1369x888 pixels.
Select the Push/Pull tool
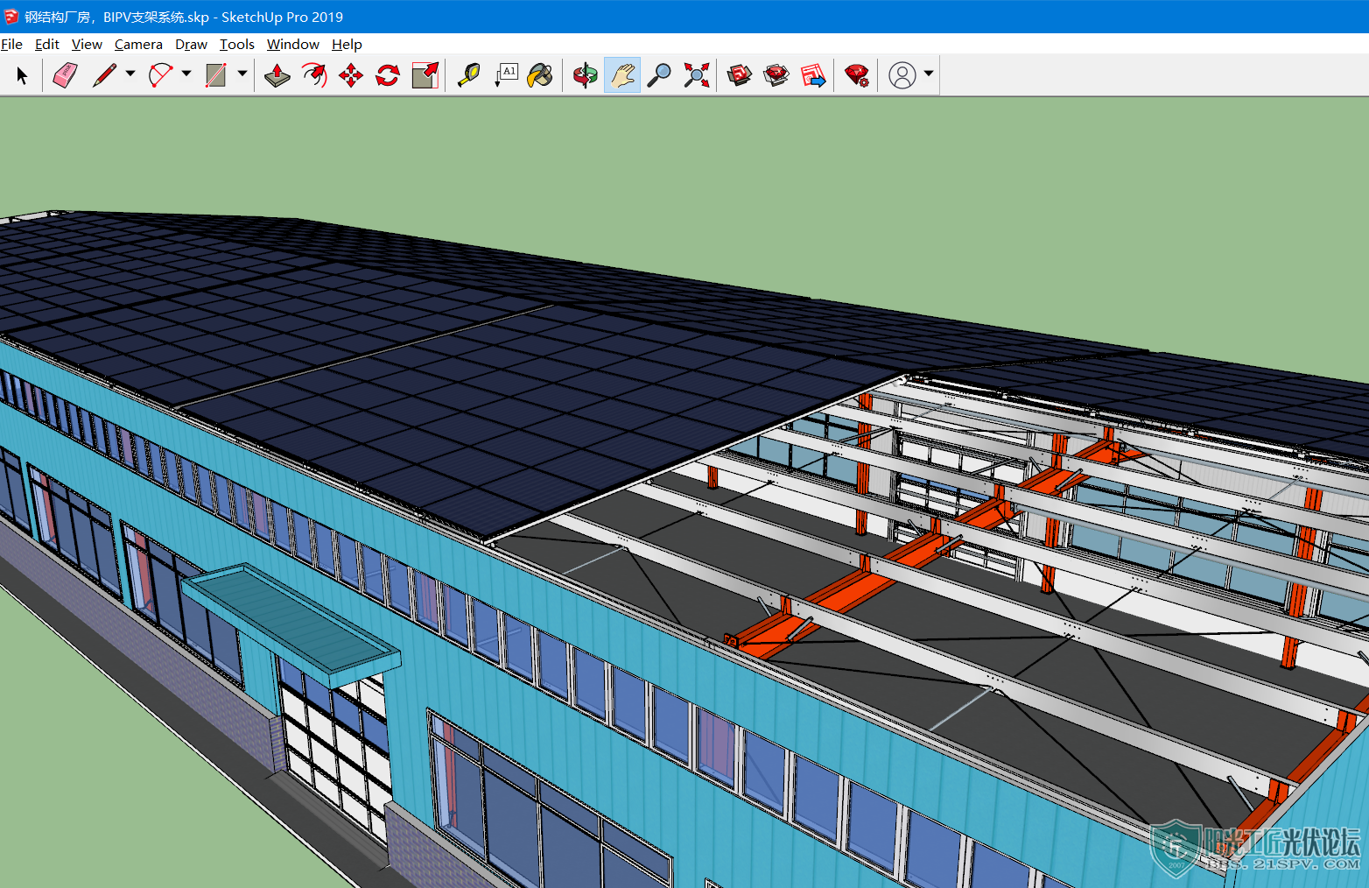pyautogui.click(x=277, y=75)
